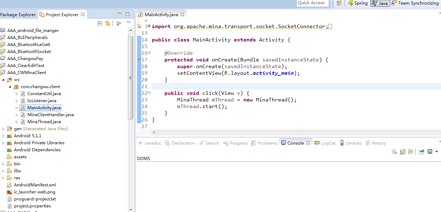
Task: Expand the gen Generated Java Files folder
Action: click(3, 129)
